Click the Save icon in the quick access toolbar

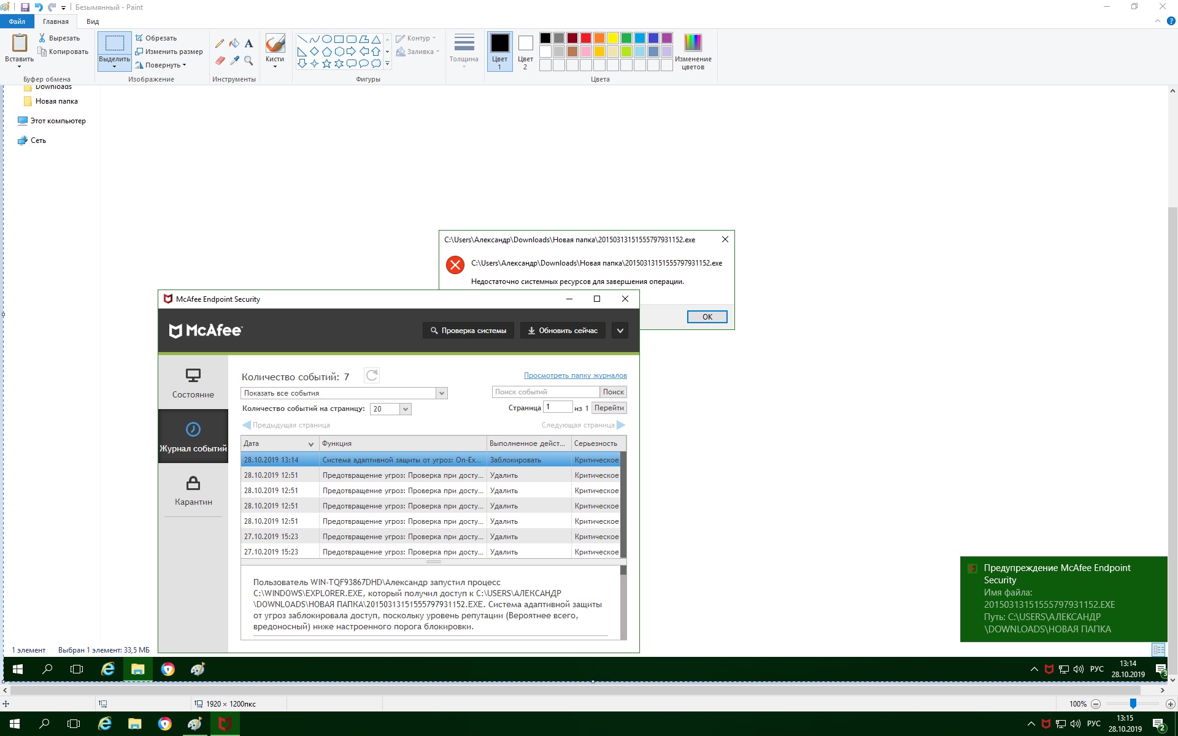click(25, 7)
